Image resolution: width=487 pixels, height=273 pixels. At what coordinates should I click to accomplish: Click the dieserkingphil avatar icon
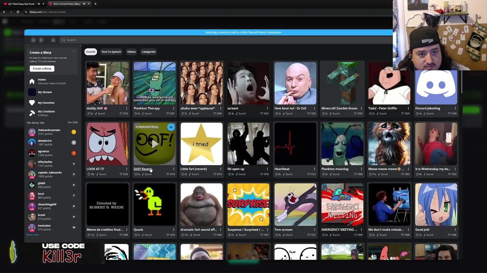pyautogui.click(x=32, y=206)
